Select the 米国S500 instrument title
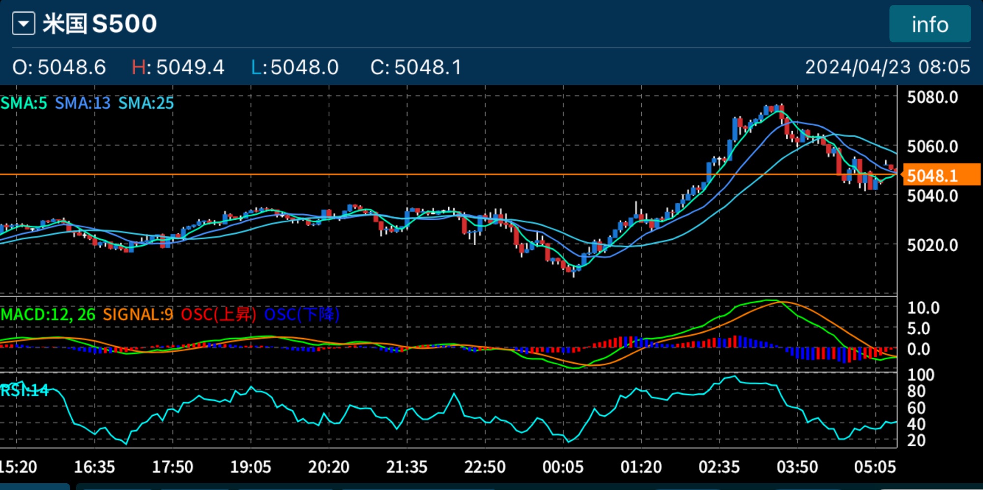Image resolution: width=983 pixels, height=490 pixels. pyautogui.click(x=100, y=24)
